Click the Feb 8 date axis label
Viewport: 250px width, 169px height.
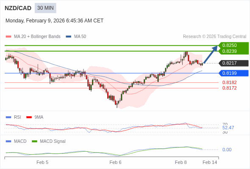click(181, 162)
